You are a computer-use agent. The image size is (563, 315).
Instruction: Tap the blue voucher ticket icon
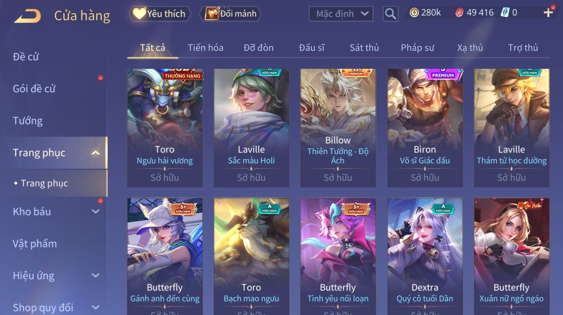[x=505, y=13]
